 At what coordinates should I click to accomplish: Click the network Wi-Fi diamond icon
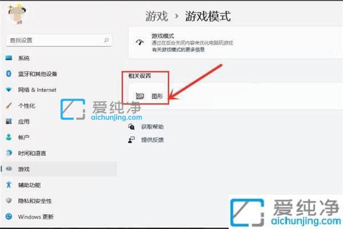(x=9, y=90)
